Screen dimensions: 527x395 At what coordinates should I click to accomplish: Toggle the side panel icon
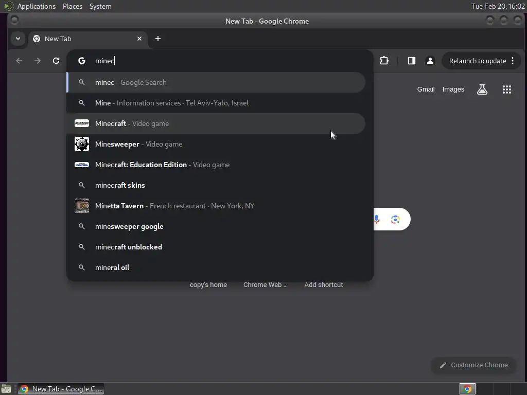point(411,61)
